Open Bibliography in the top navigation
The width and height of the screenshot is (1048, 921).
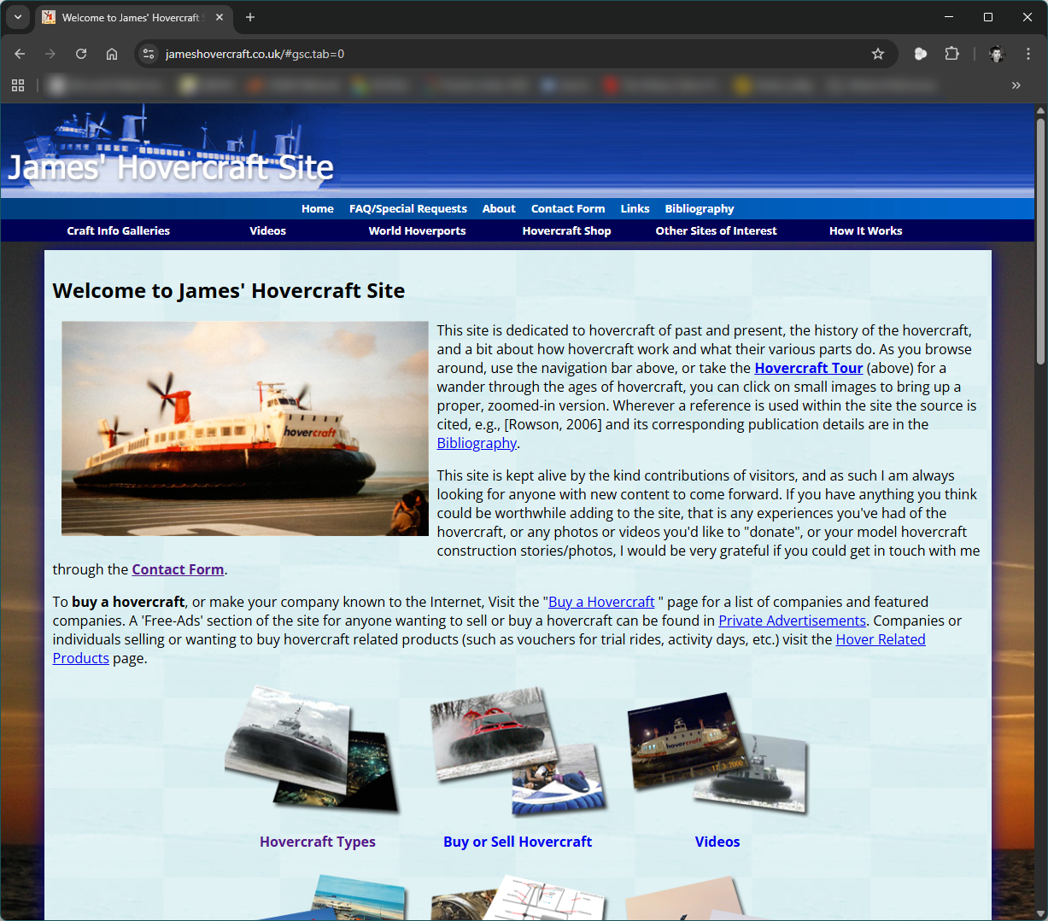point(700,208)
